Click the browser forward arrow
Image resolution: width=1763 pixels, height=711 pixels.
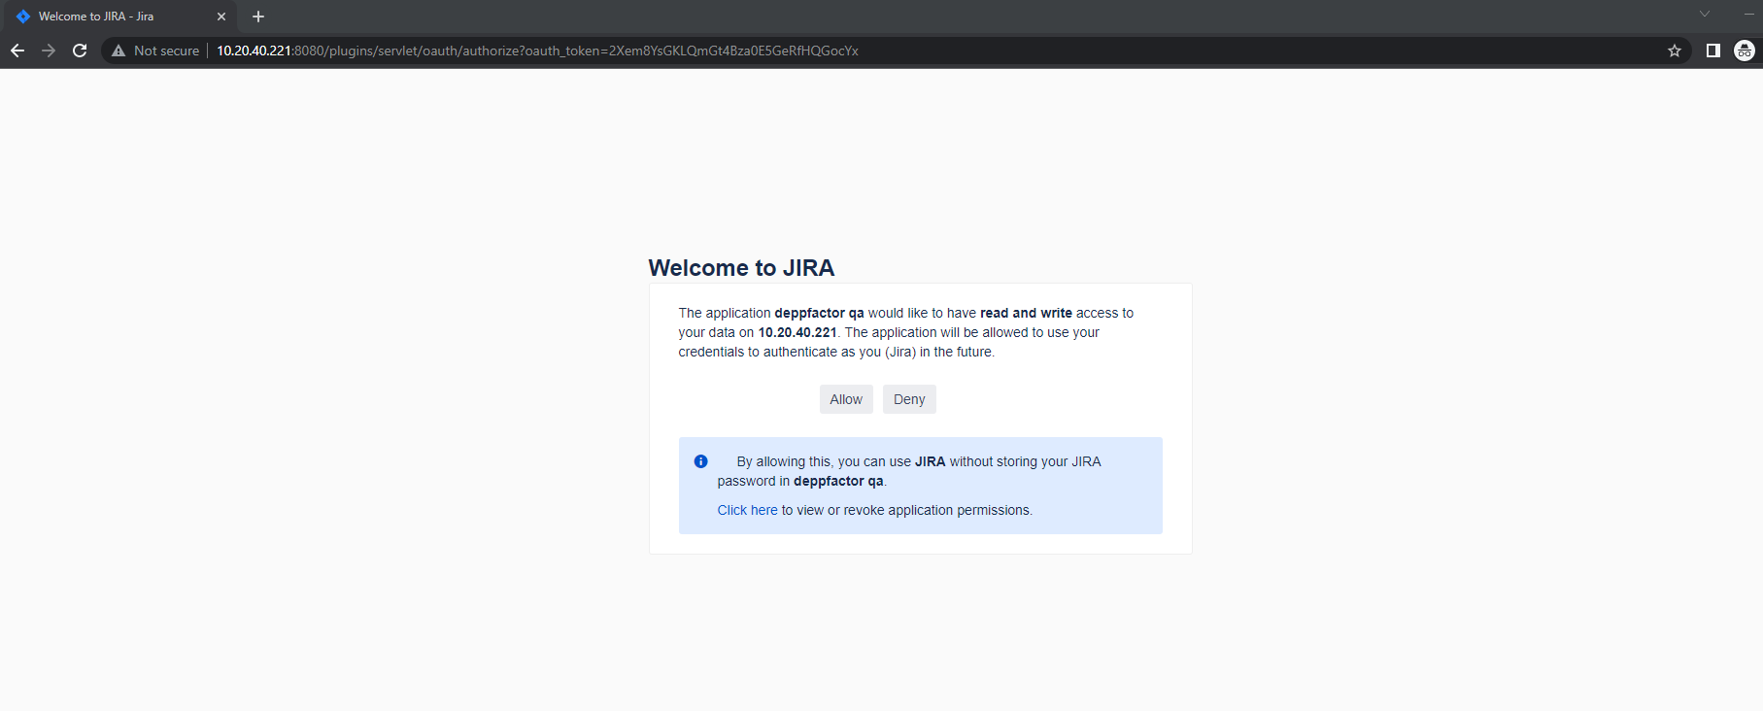[49, 51]
